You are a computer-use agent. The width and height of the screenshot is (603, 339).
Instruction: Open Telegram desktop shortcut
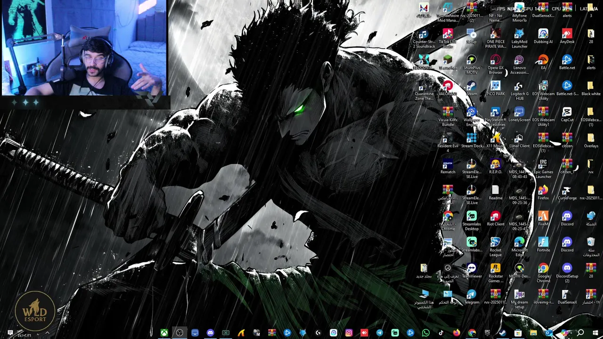pos(472,297)
